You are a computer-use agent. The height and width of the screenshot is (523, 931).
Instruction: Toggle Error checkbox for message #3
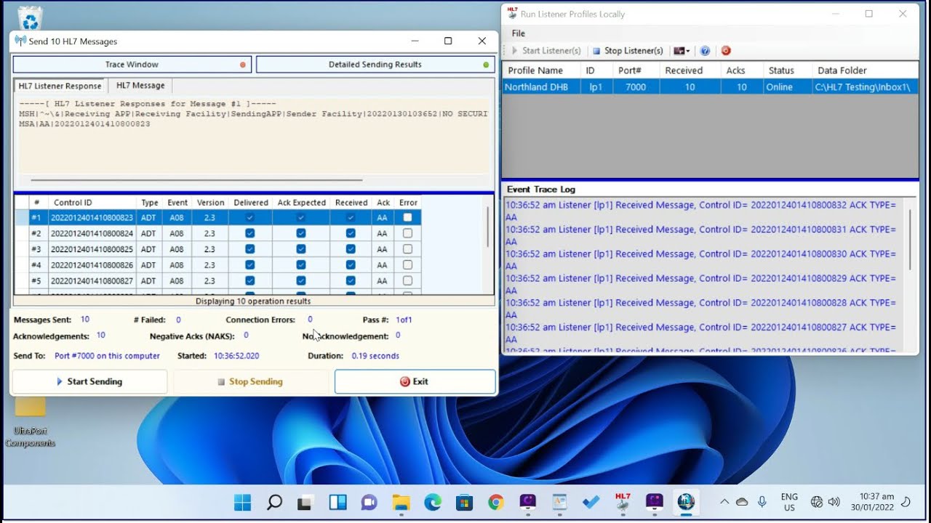[x=407, y=249]
